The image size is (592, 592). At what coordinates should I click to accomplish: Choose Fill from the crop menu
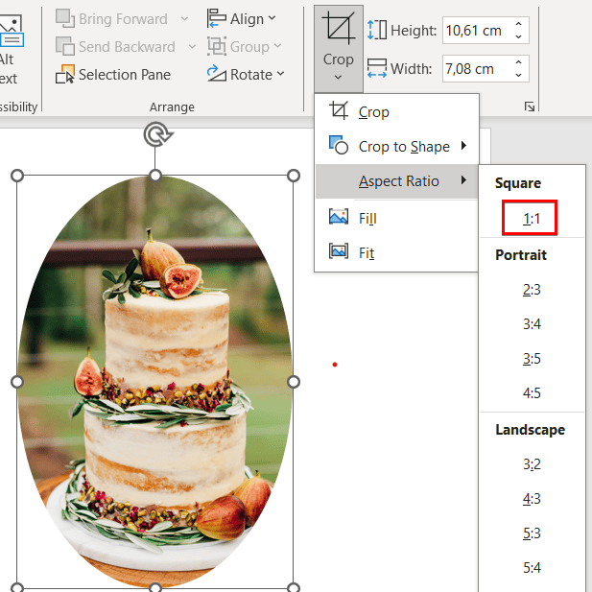(367, 218)
